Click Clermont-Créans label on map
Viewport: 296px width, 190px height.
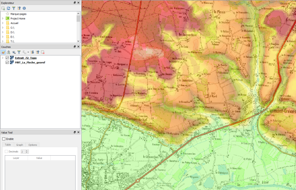tap(281, 111)
